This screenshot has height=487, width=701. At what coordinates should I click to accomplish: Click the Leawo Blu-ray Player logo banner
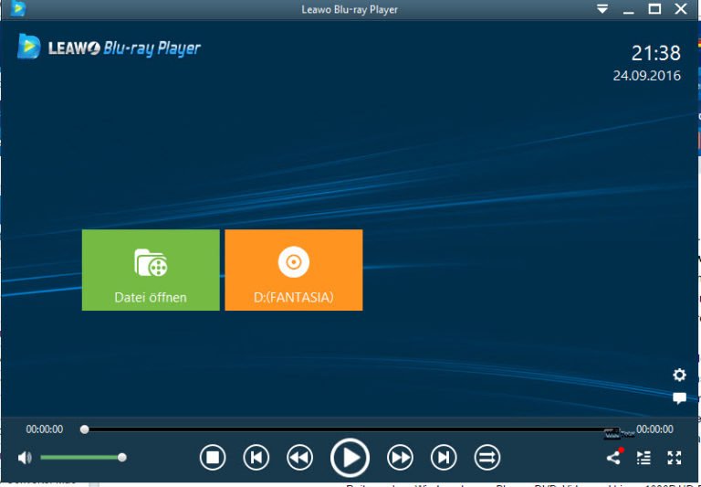110,47
